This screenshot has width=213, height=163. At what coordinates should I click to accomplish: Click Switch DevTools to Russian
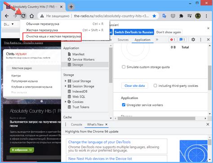coord(134,32)
